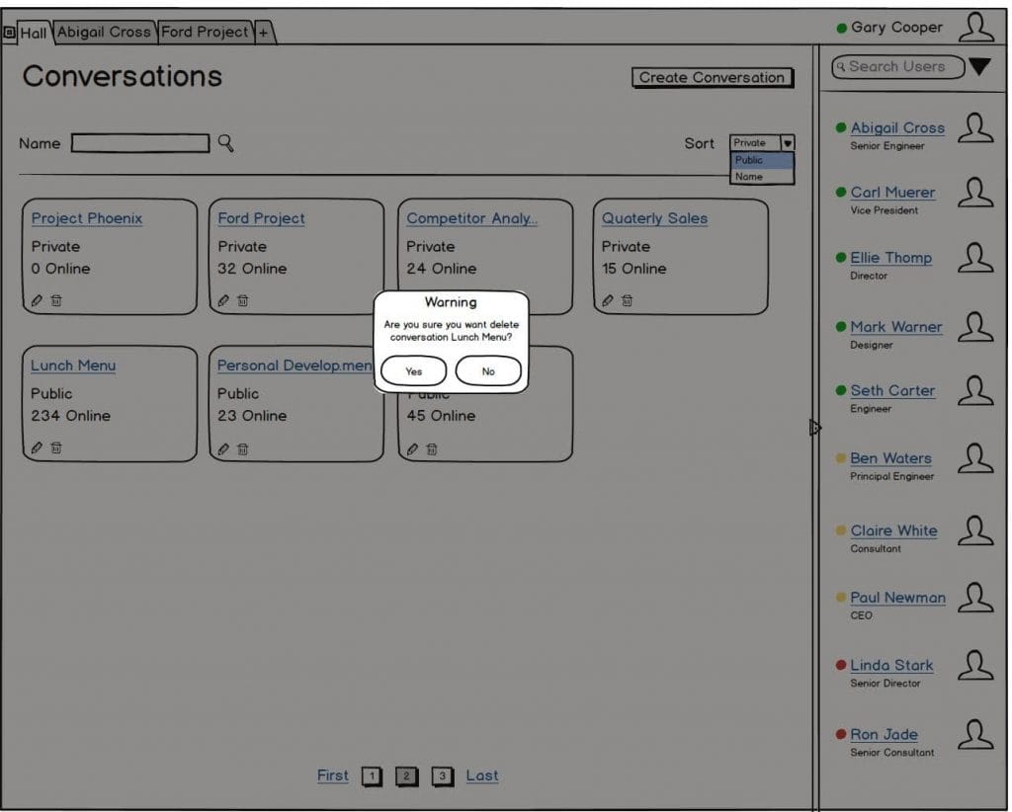Viewport: 1012px width, 812px height.
Task: Choose Public in the Sort list
Action: pos(762,160)
